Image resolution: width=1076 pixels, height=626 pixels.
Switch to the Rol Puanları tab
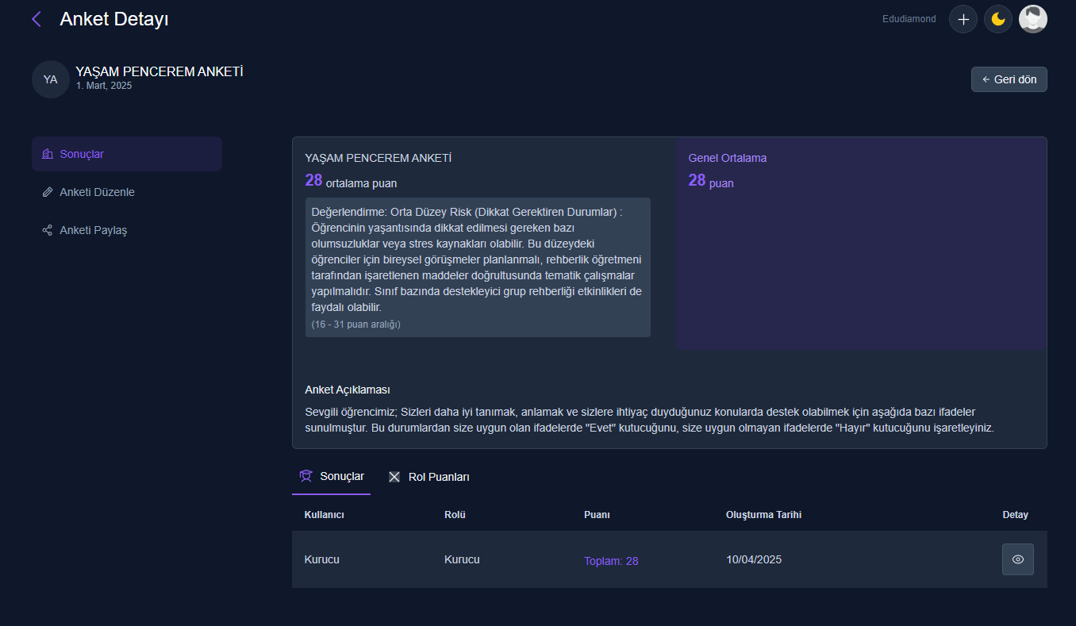(x=428, y=477)
